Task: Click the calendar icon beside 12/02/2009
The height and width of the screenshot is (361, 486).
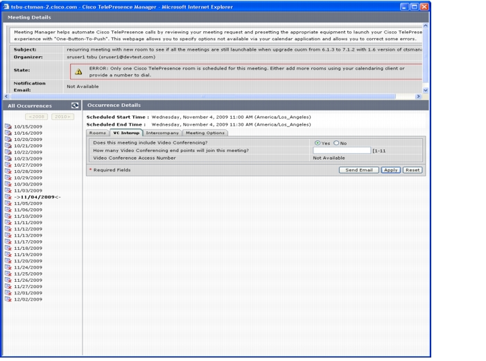Action: [8, 299]
